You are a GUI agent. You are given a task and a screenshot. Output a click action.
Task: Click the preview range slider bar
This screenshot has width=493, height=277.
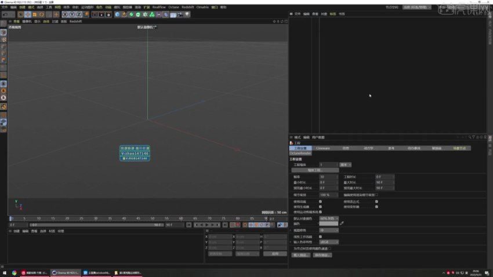tap(96, 225)
